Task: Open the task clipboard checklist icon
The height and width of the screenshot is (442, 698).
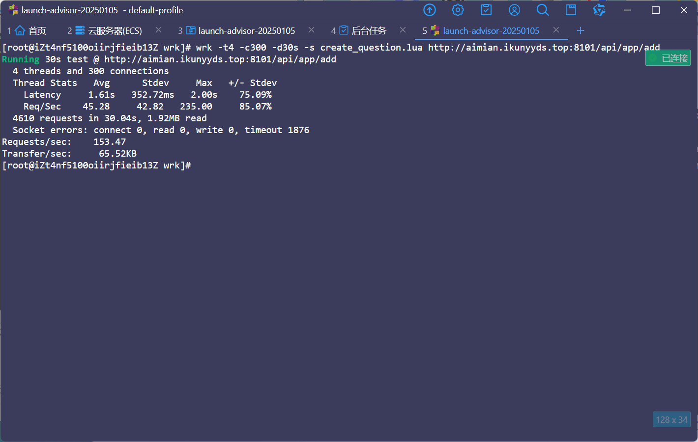Action: click(x=486, y=10)
